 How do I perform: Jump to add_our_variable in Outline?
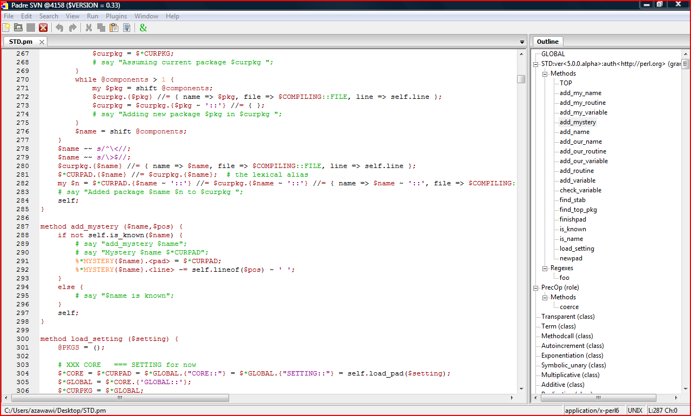[583, 161]
